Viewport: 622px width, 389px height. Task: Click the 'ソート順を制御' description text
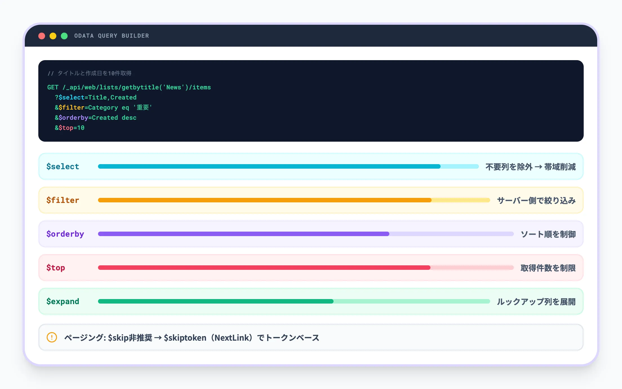[549, 234]
